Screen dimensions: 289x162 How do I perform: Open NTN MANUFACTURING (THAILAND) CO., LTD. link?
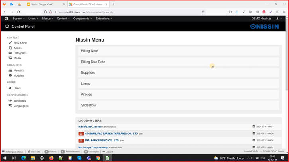click(x=111, y=133)
